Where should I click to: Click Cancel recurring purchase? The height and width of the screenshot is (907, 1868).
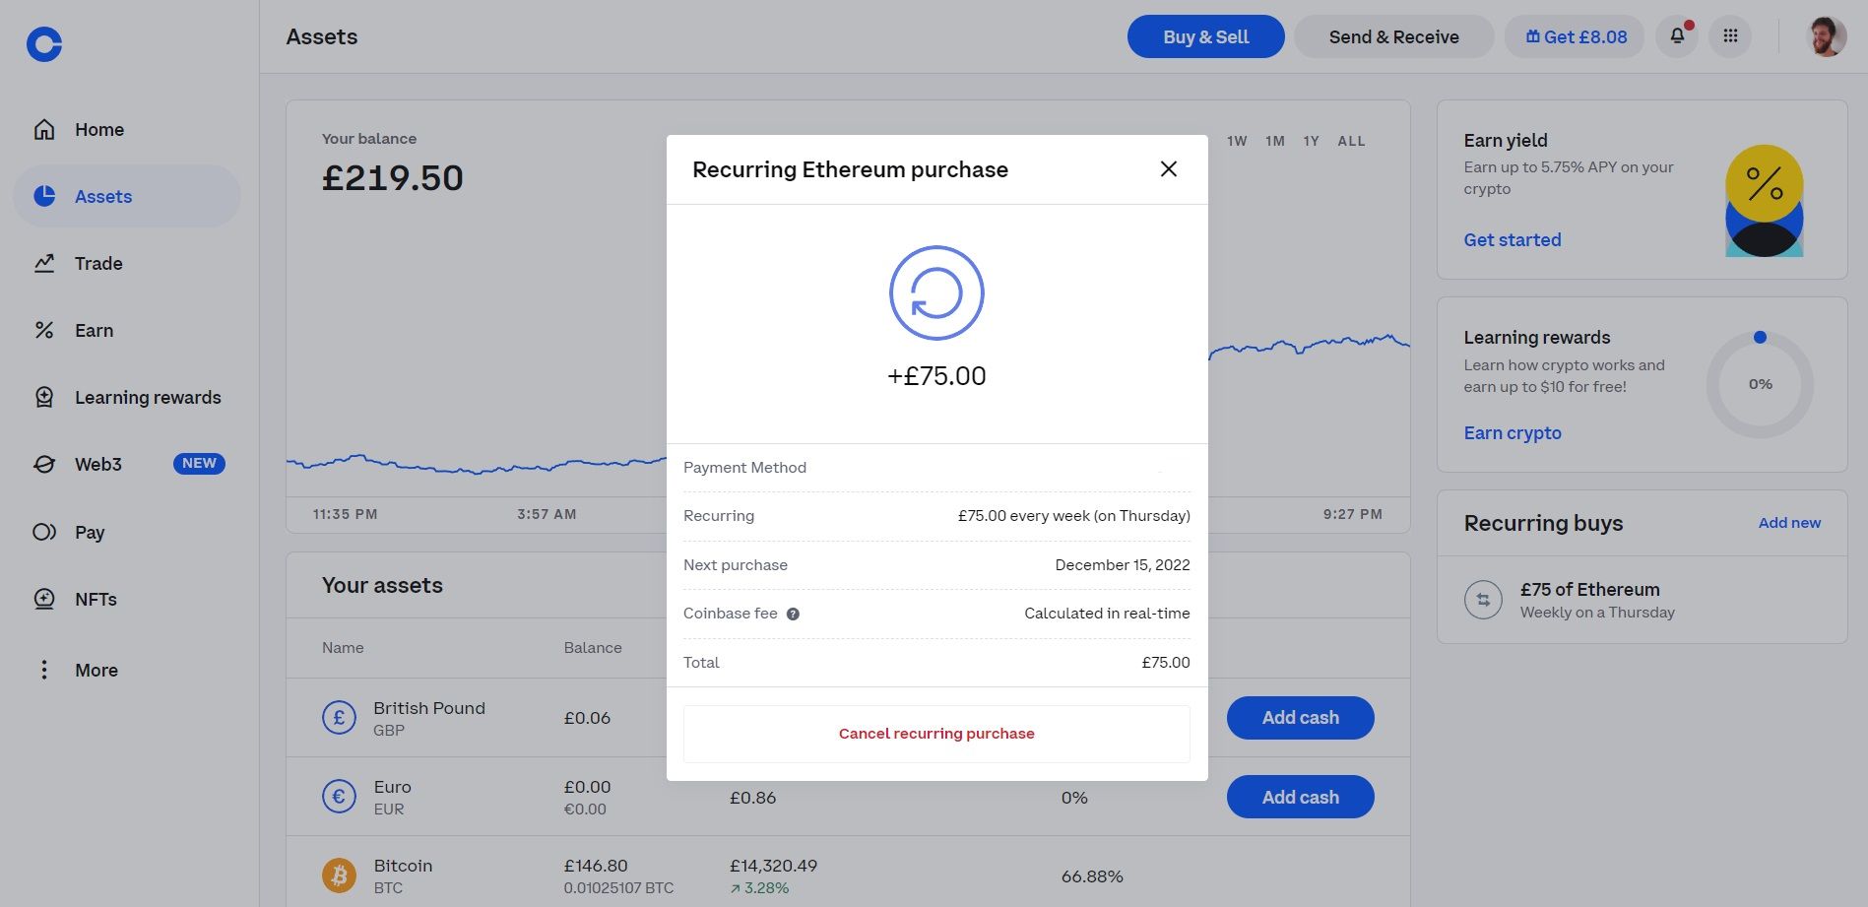tap(936, 734)
